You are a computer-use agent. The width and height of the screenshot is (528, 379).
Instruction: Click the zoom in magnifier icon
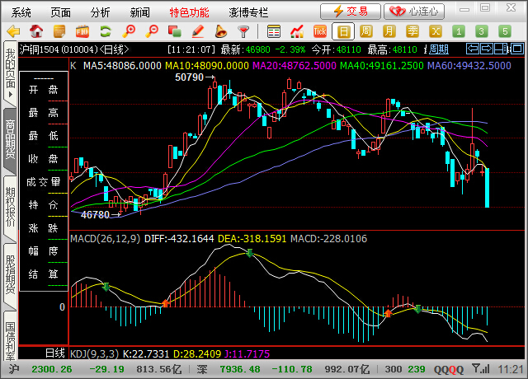(129, 31)
